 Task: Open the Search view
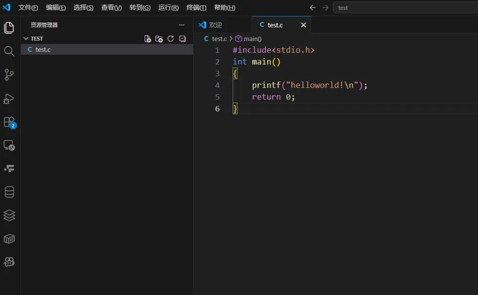point(9,51)
